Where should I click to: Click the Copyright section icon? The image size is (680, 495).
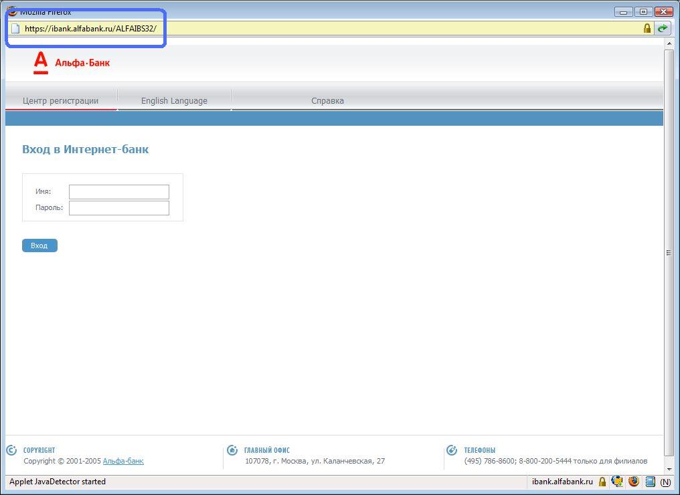(11, 450)
